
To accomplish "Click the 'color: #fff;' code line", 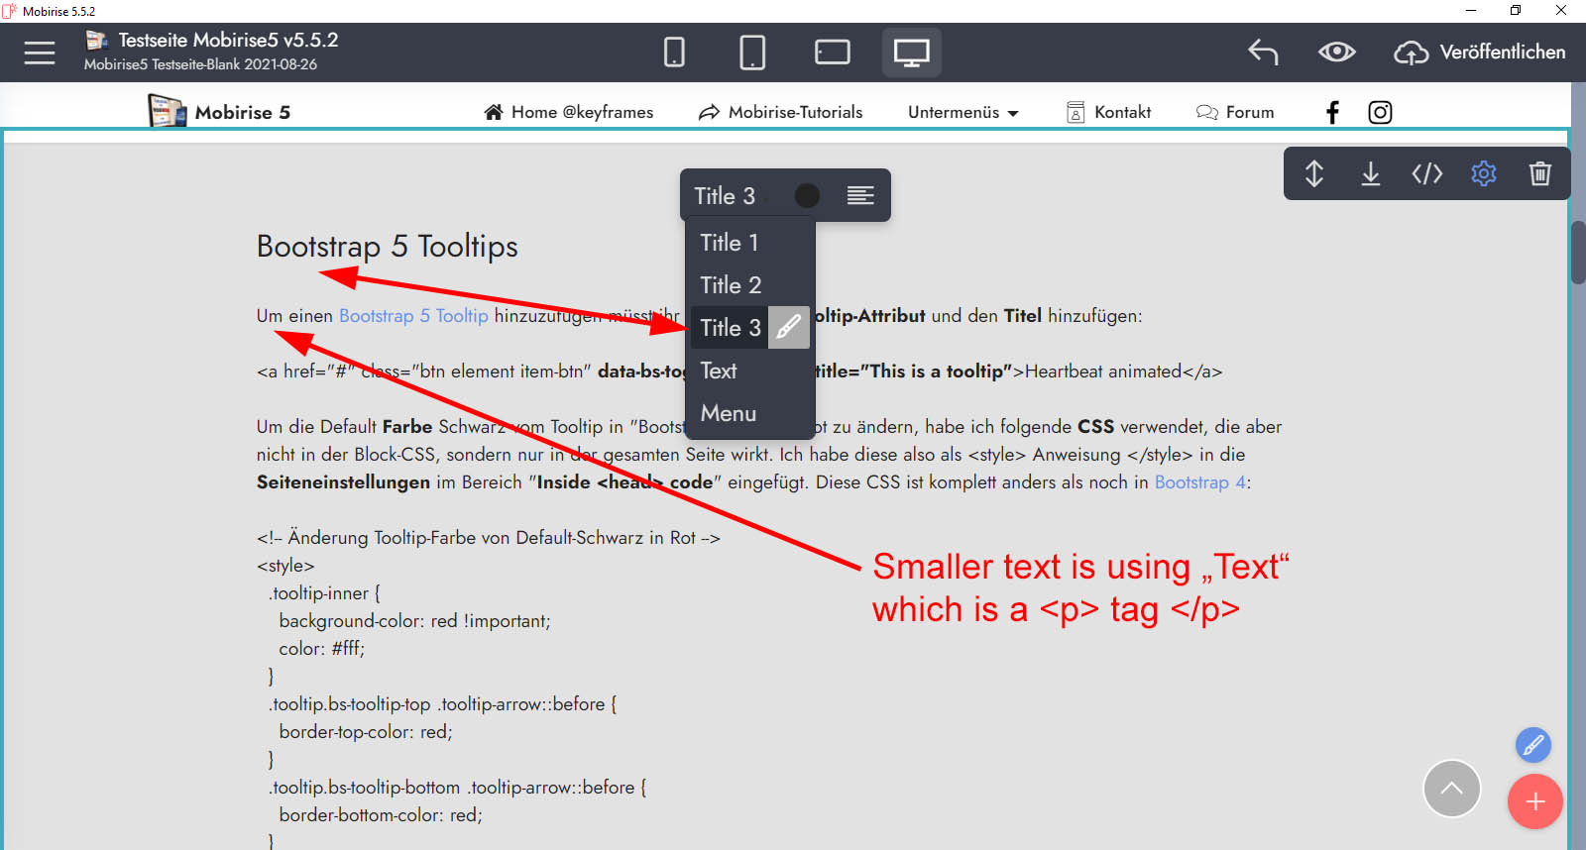I will [321, 649].
